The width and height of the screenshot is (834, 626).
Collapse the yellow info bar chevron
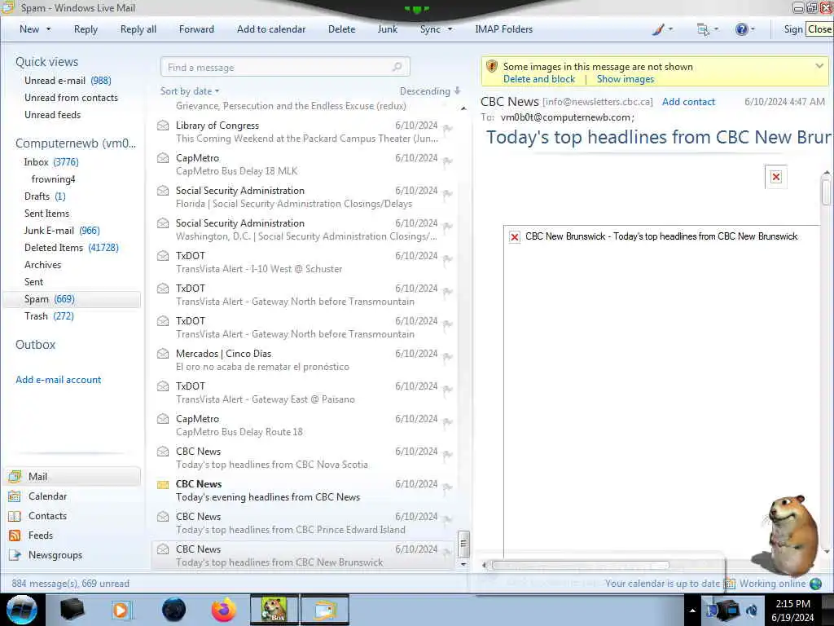pyautogui.click(x=819, y=66)
